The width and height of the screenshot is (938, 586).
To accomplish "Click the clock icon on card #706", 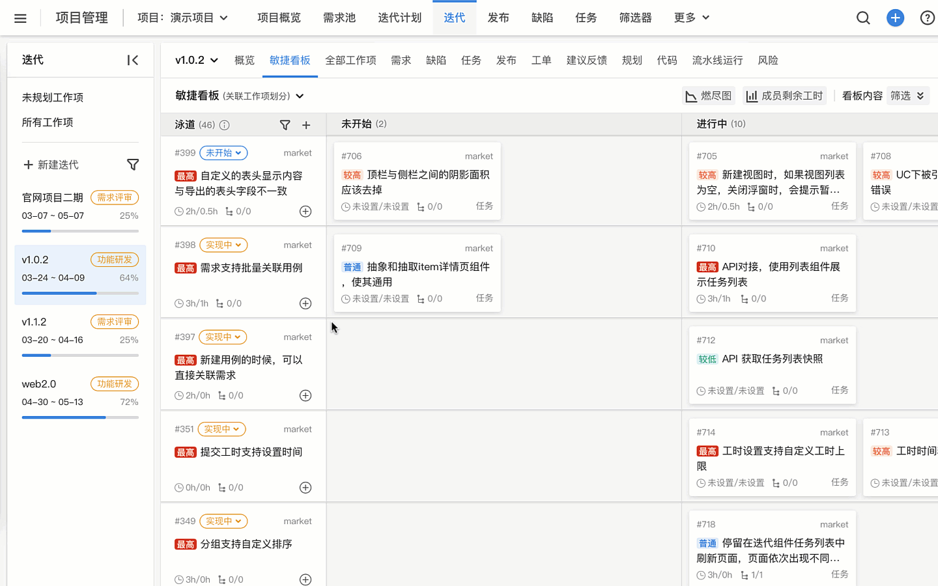I will click(346, 207).
